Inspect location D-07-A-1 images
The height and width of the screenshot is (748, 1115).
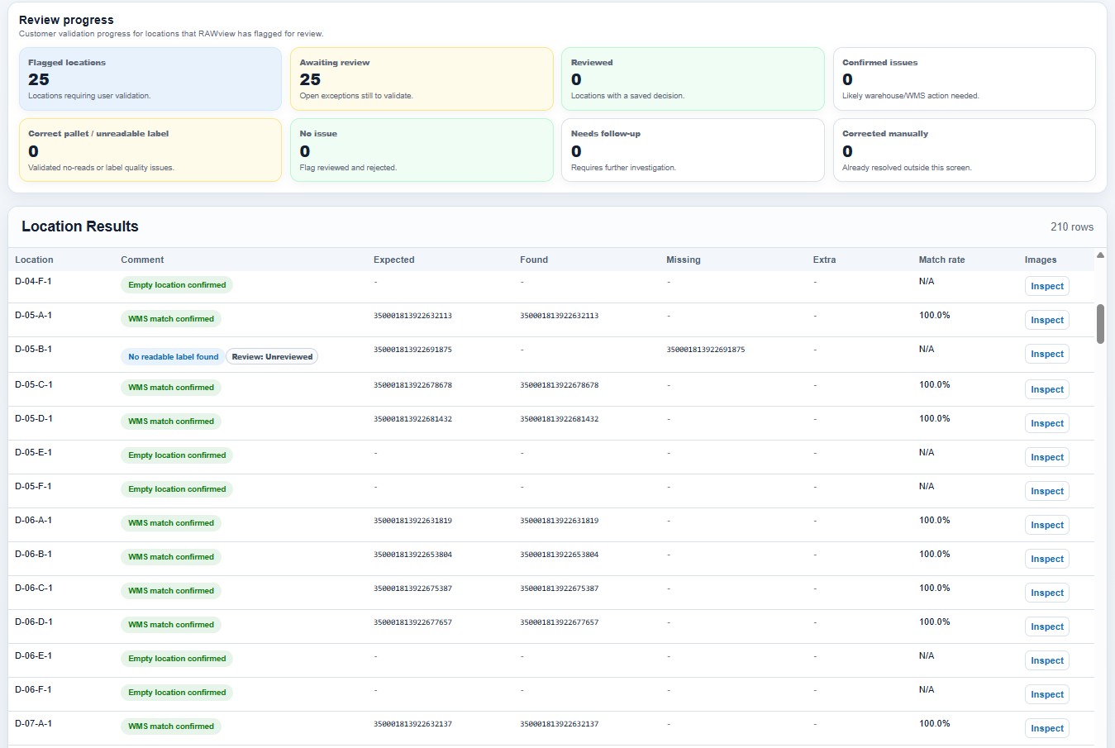click(1047, 728)
